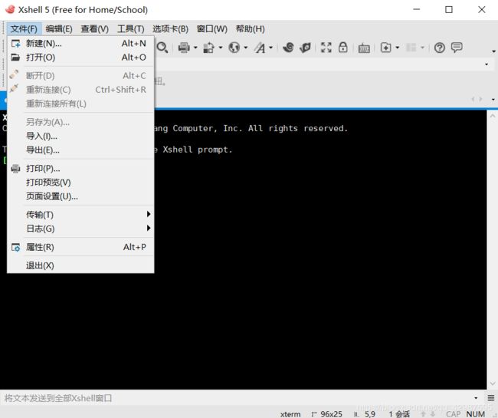Open tab list dropdown arrow

click(493, 99)
